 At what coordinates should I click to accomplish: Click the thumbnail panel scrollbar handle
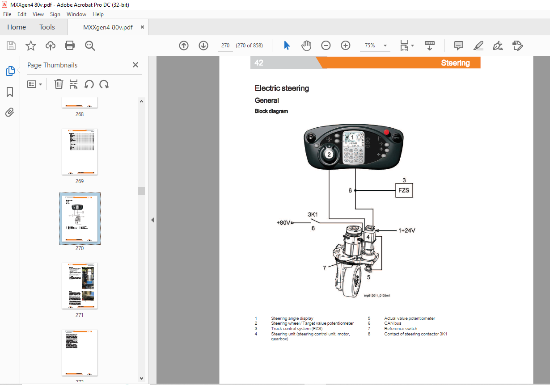tap(142, 191)
